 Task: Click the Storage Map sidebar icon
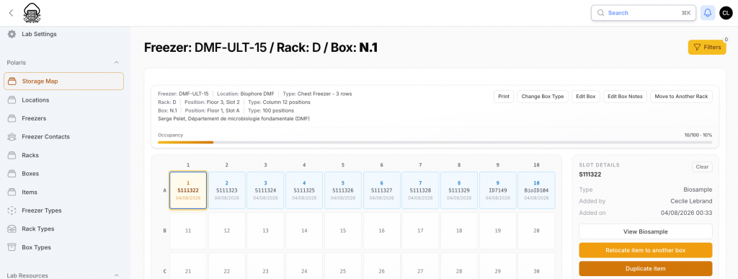pos(12,81)
